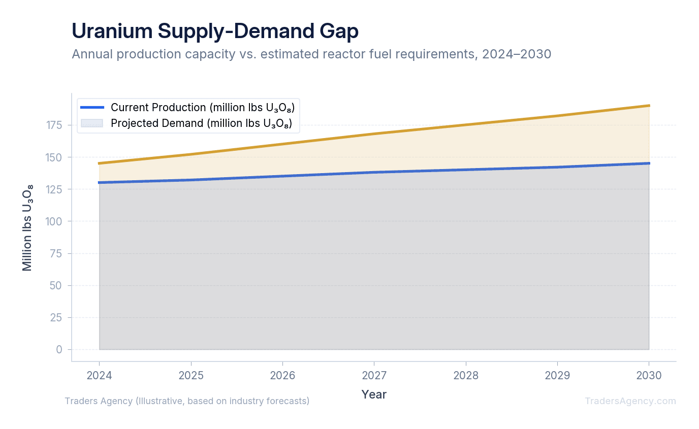Open the TradersAgency.com link
The width and height of the screenshot is (699, 429).
click(630, 401)
